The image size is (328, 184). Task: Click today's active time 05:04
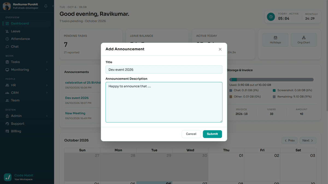(x=284, y=19)
